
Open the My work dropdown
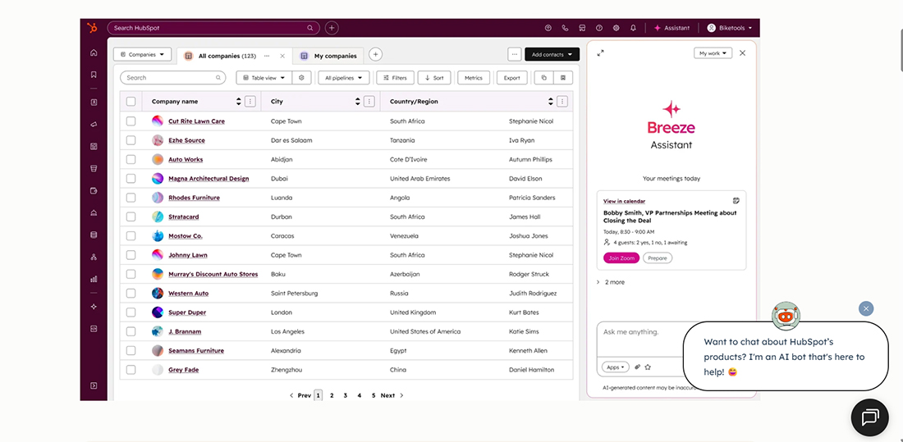tap(713, 53)
